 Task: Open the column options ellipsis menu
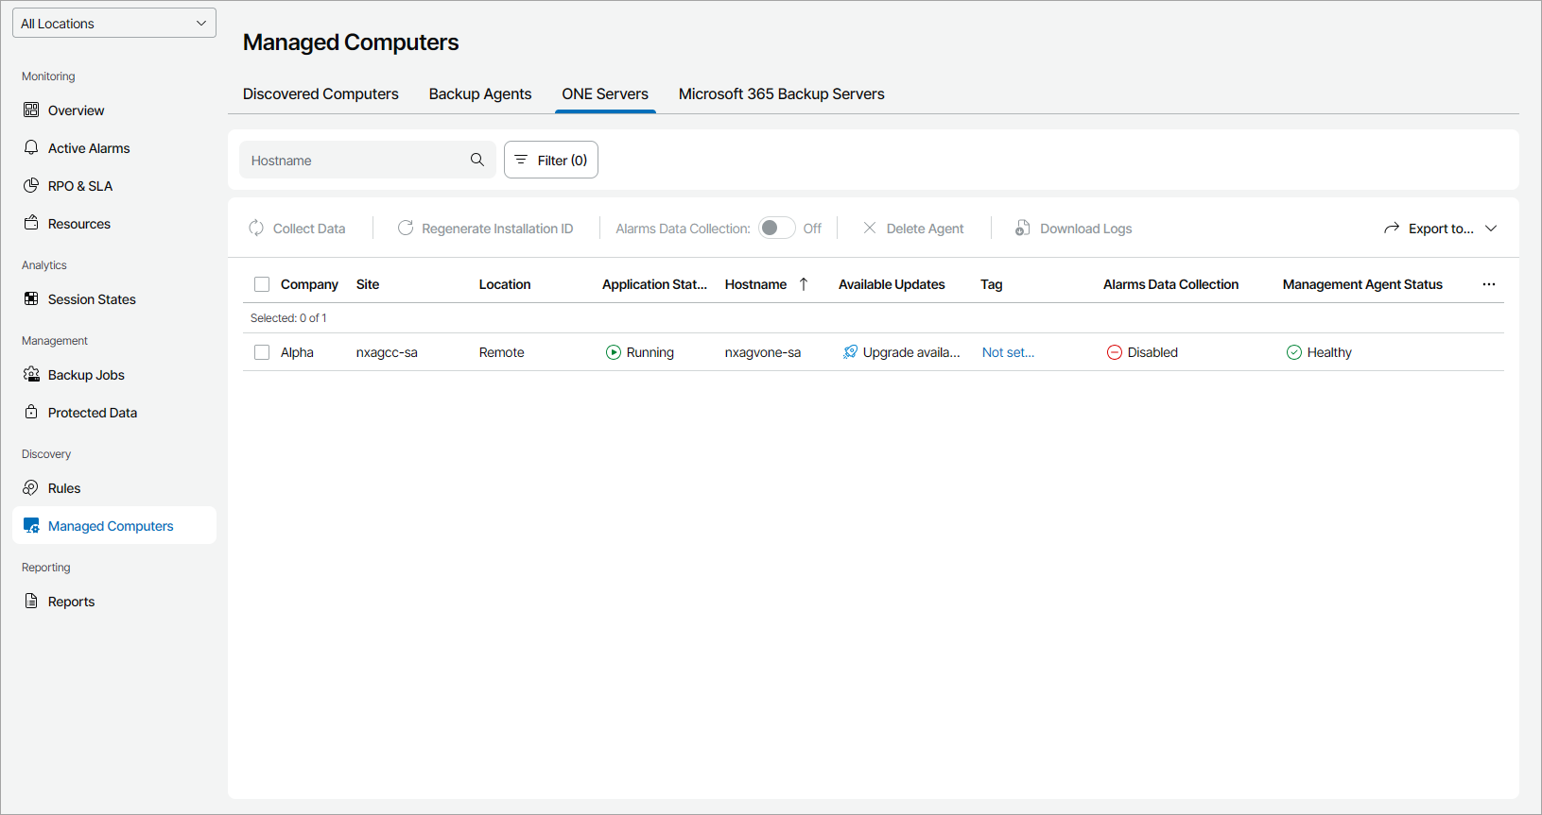1489,284
